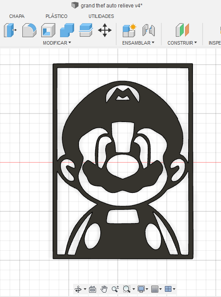Click the Grid and Snaps icon
Image resolution: width=221 pixels, height=297 pixels.
(154, 289)
